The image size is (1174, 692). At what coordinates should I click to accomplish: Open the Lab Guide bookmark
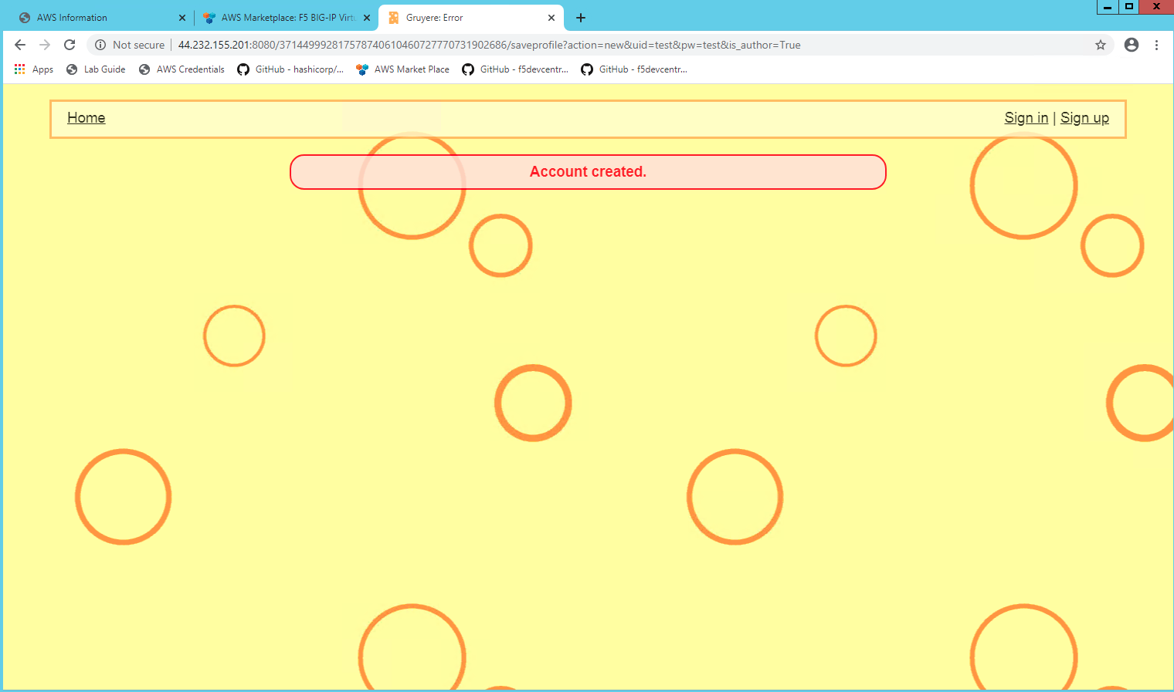[96, 69]
